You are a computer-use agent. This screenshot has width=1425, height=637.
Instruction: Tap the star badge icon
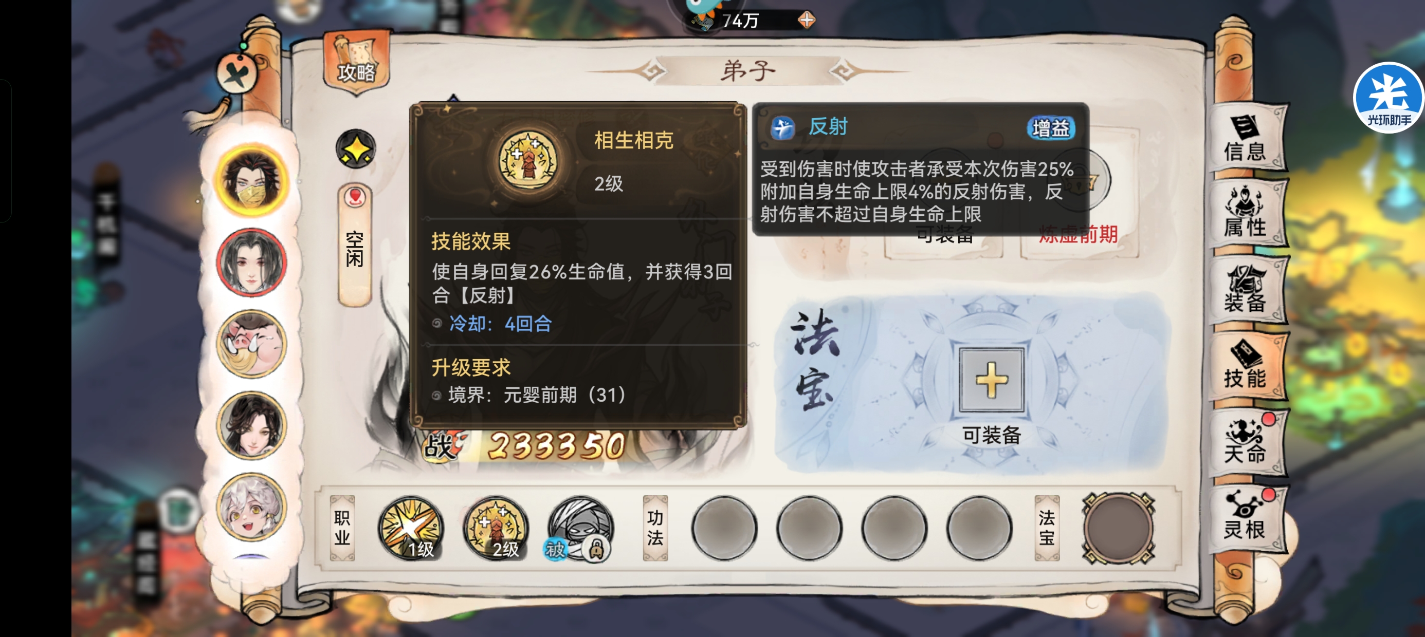coord(356,149)
